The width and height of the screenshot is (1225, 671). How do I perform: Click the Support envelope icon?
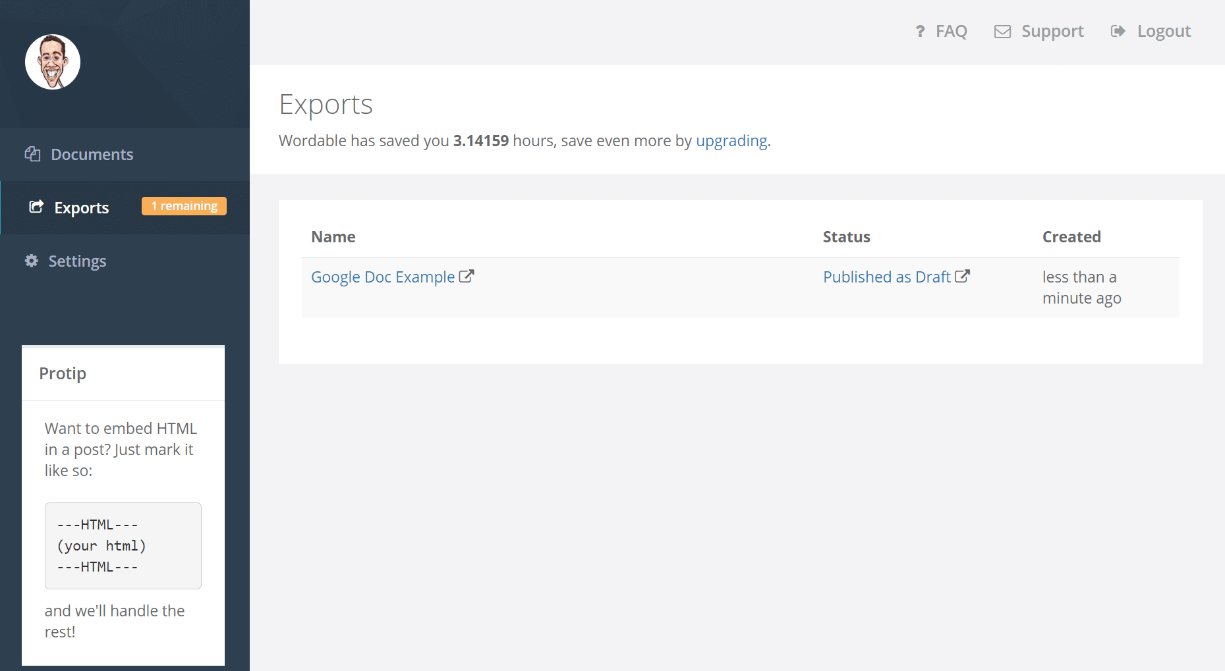point(1002,32)
